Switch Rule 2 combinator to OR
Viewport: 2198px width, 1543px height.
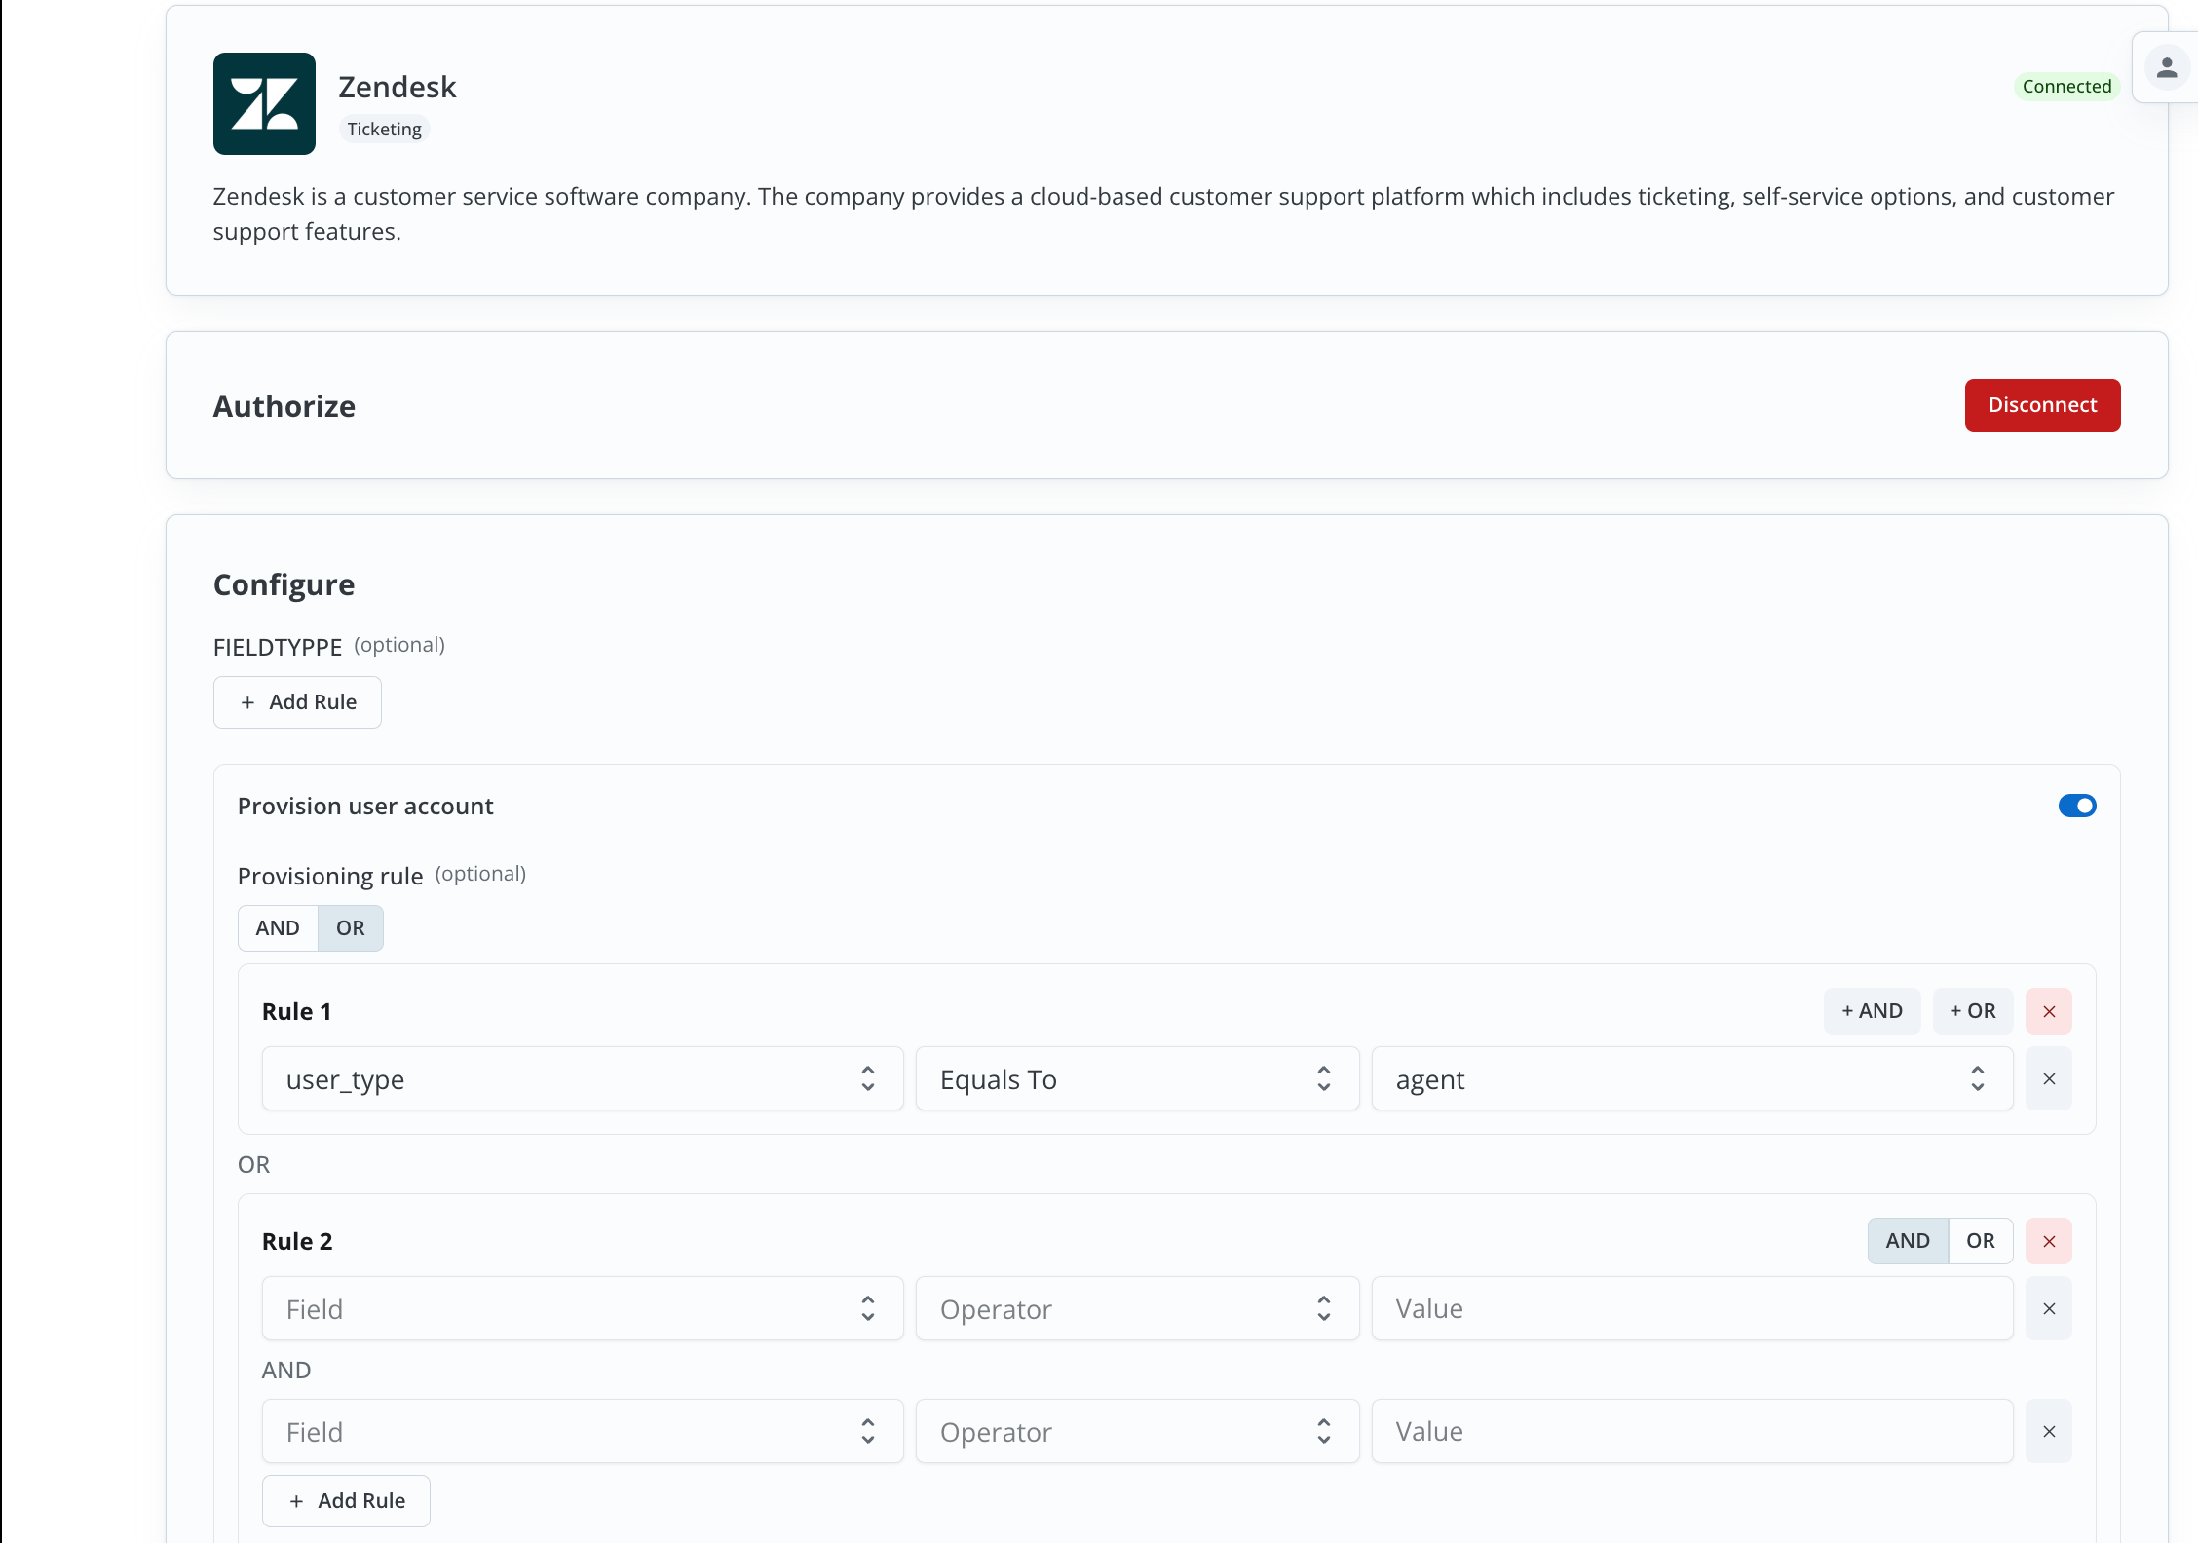tap(1981, 1241)
